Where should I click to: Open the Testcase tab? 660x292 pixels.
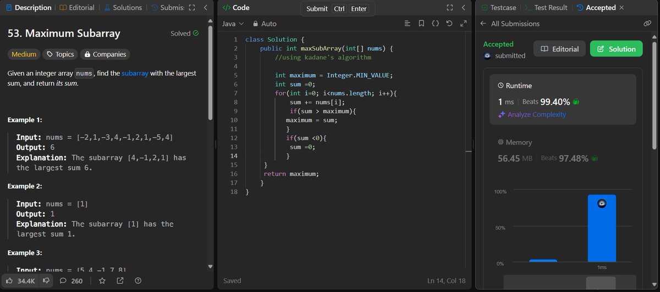[x=498, y=8]
